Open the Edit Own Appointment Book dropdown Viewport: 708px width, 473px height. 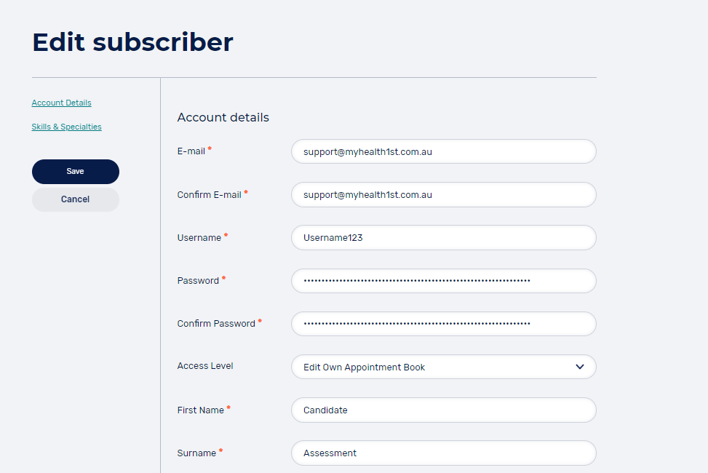tap(437, 367)
